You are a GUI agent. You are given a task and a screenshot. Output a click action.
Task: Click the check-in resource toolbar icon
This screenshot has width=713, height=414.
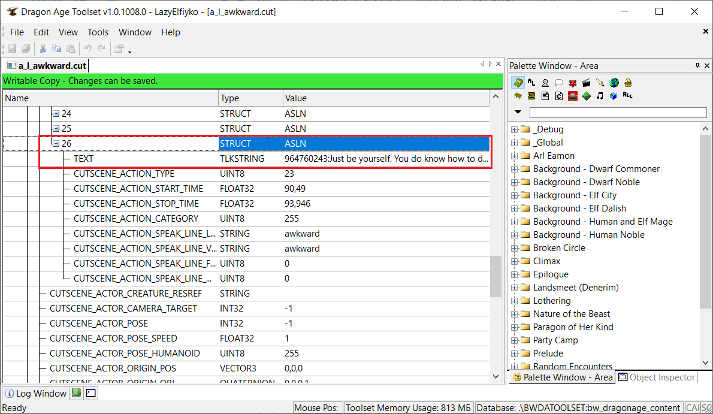point(119,49)
